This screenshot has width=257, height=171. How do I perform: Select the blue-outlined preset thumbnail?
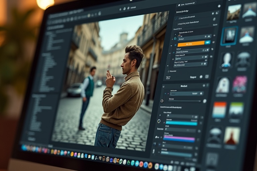pos(230,36)
